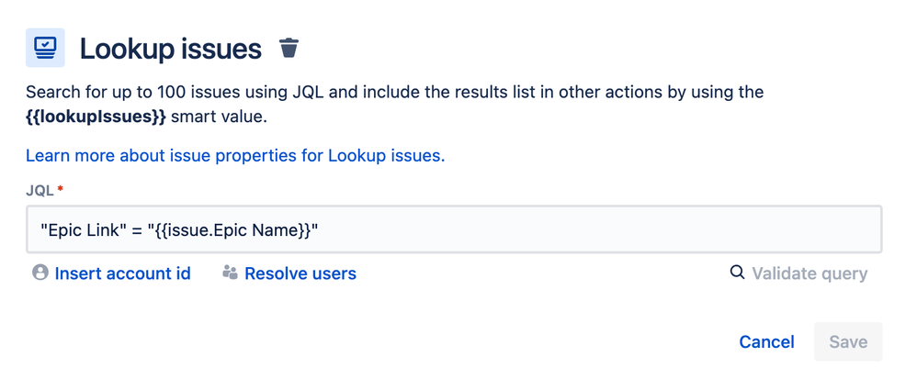Place cursor after "Epic Link" in query

coord(126,230)
